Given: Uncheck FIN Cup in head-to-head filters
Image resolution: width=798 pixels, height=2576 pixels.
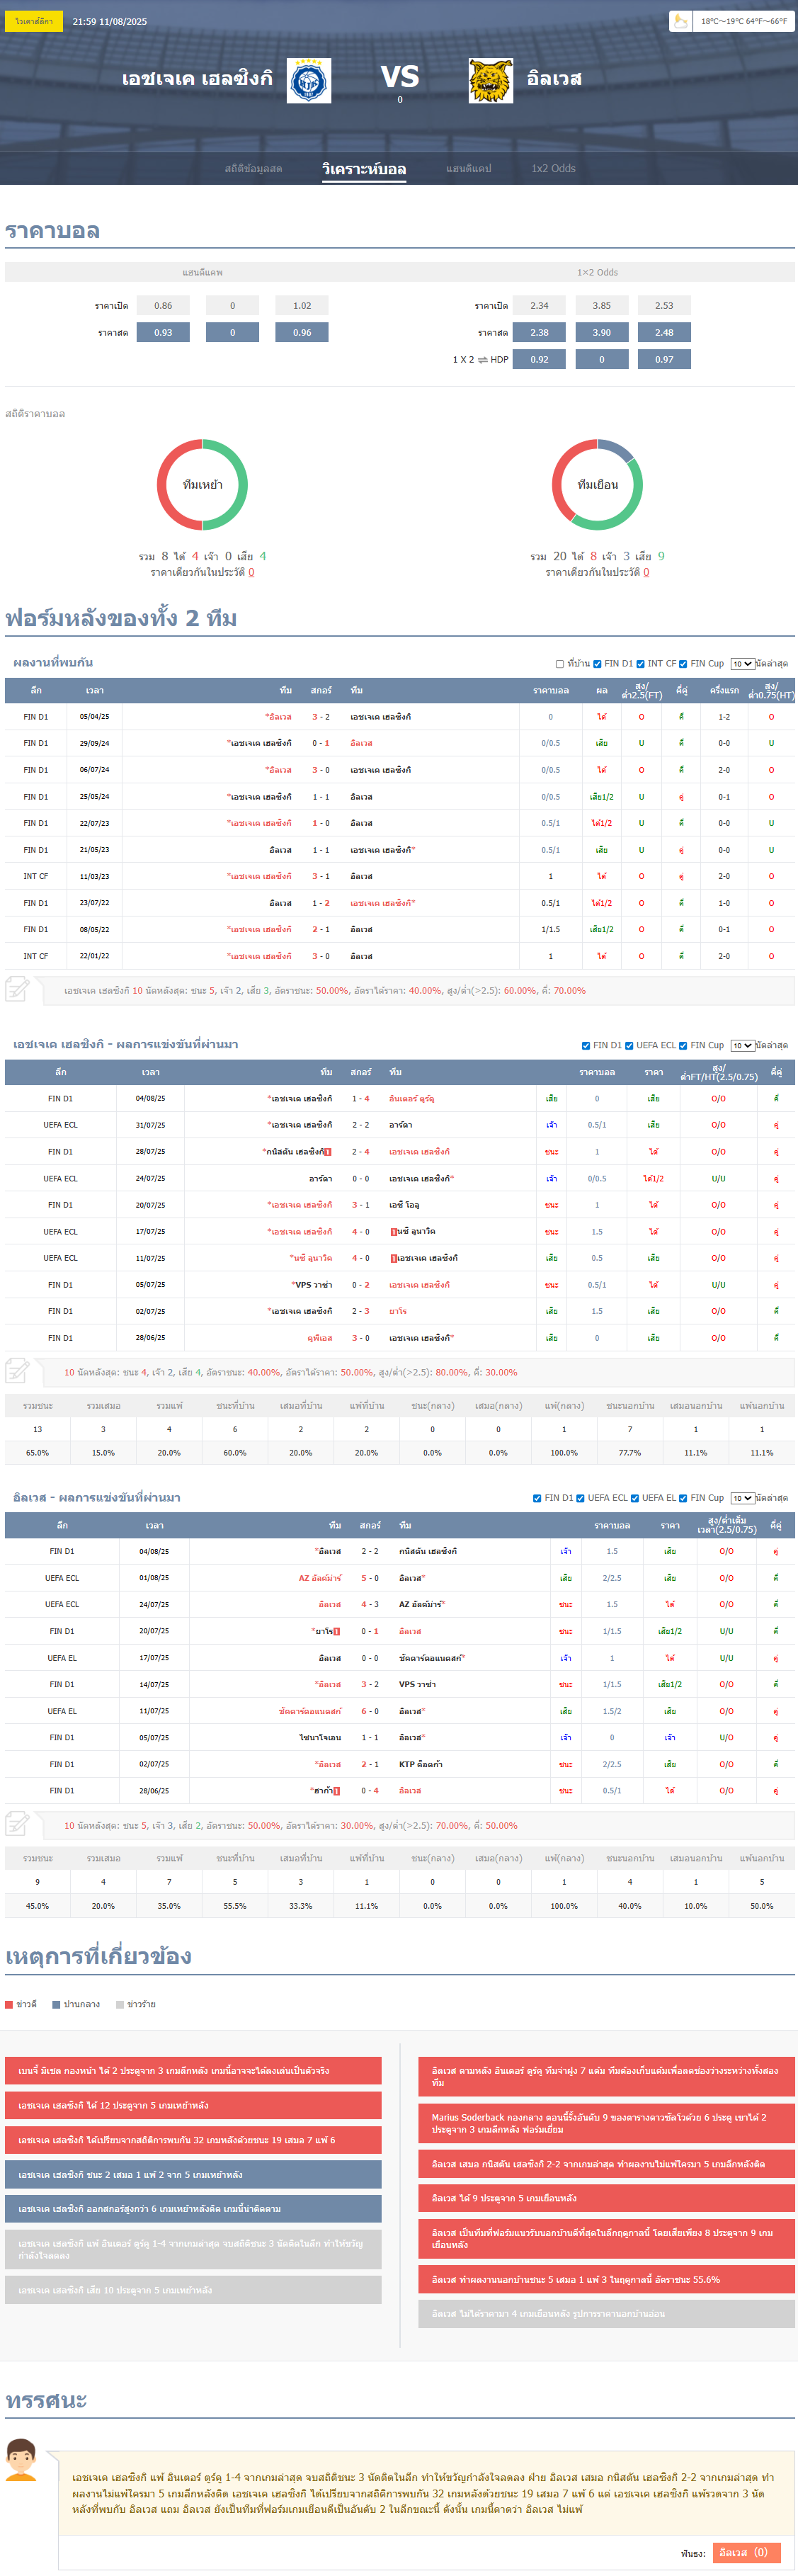Looking at the screenshot, I should [x=683, y=664].
